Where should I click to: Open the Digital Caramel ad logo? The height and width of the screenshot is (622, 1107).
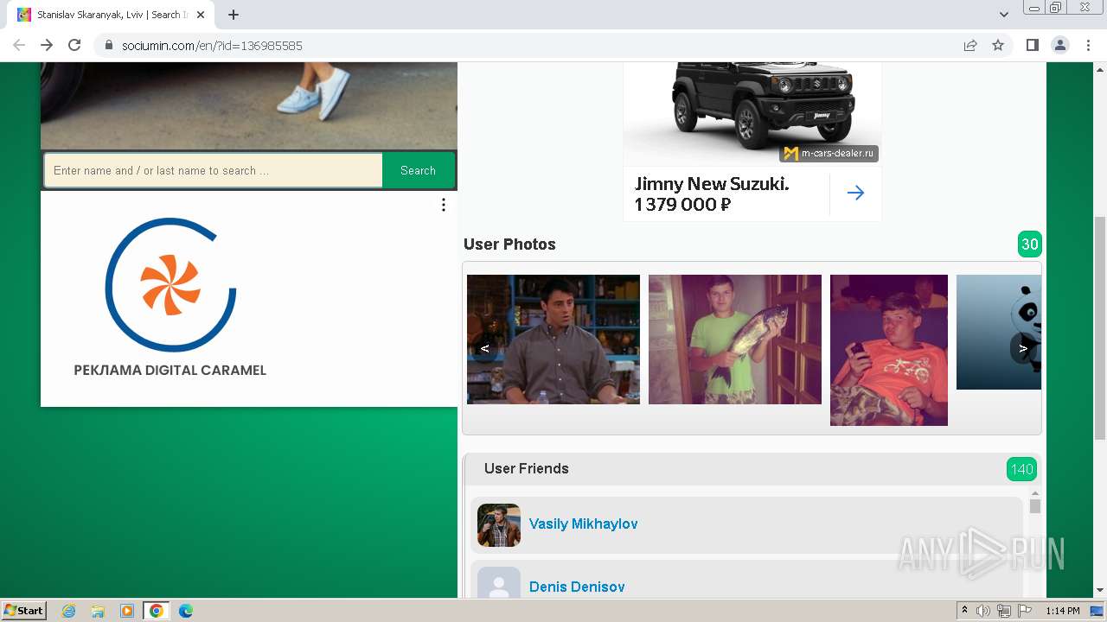(170, 296)
